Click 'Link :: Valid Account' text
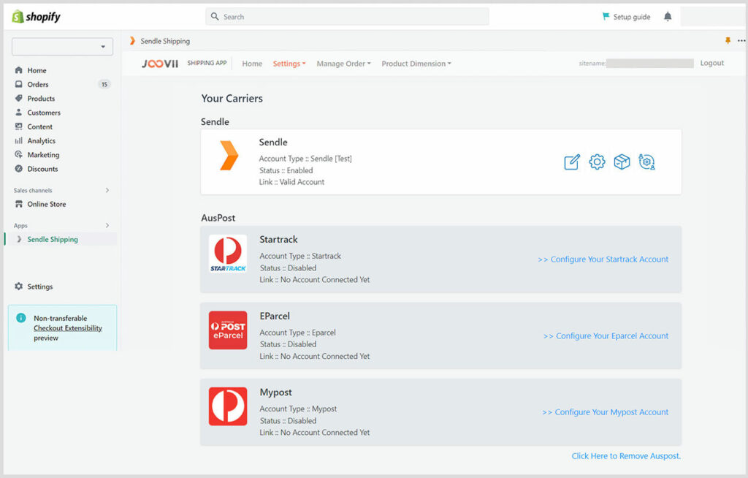748x478 pixels. click(x=292, y=182)
